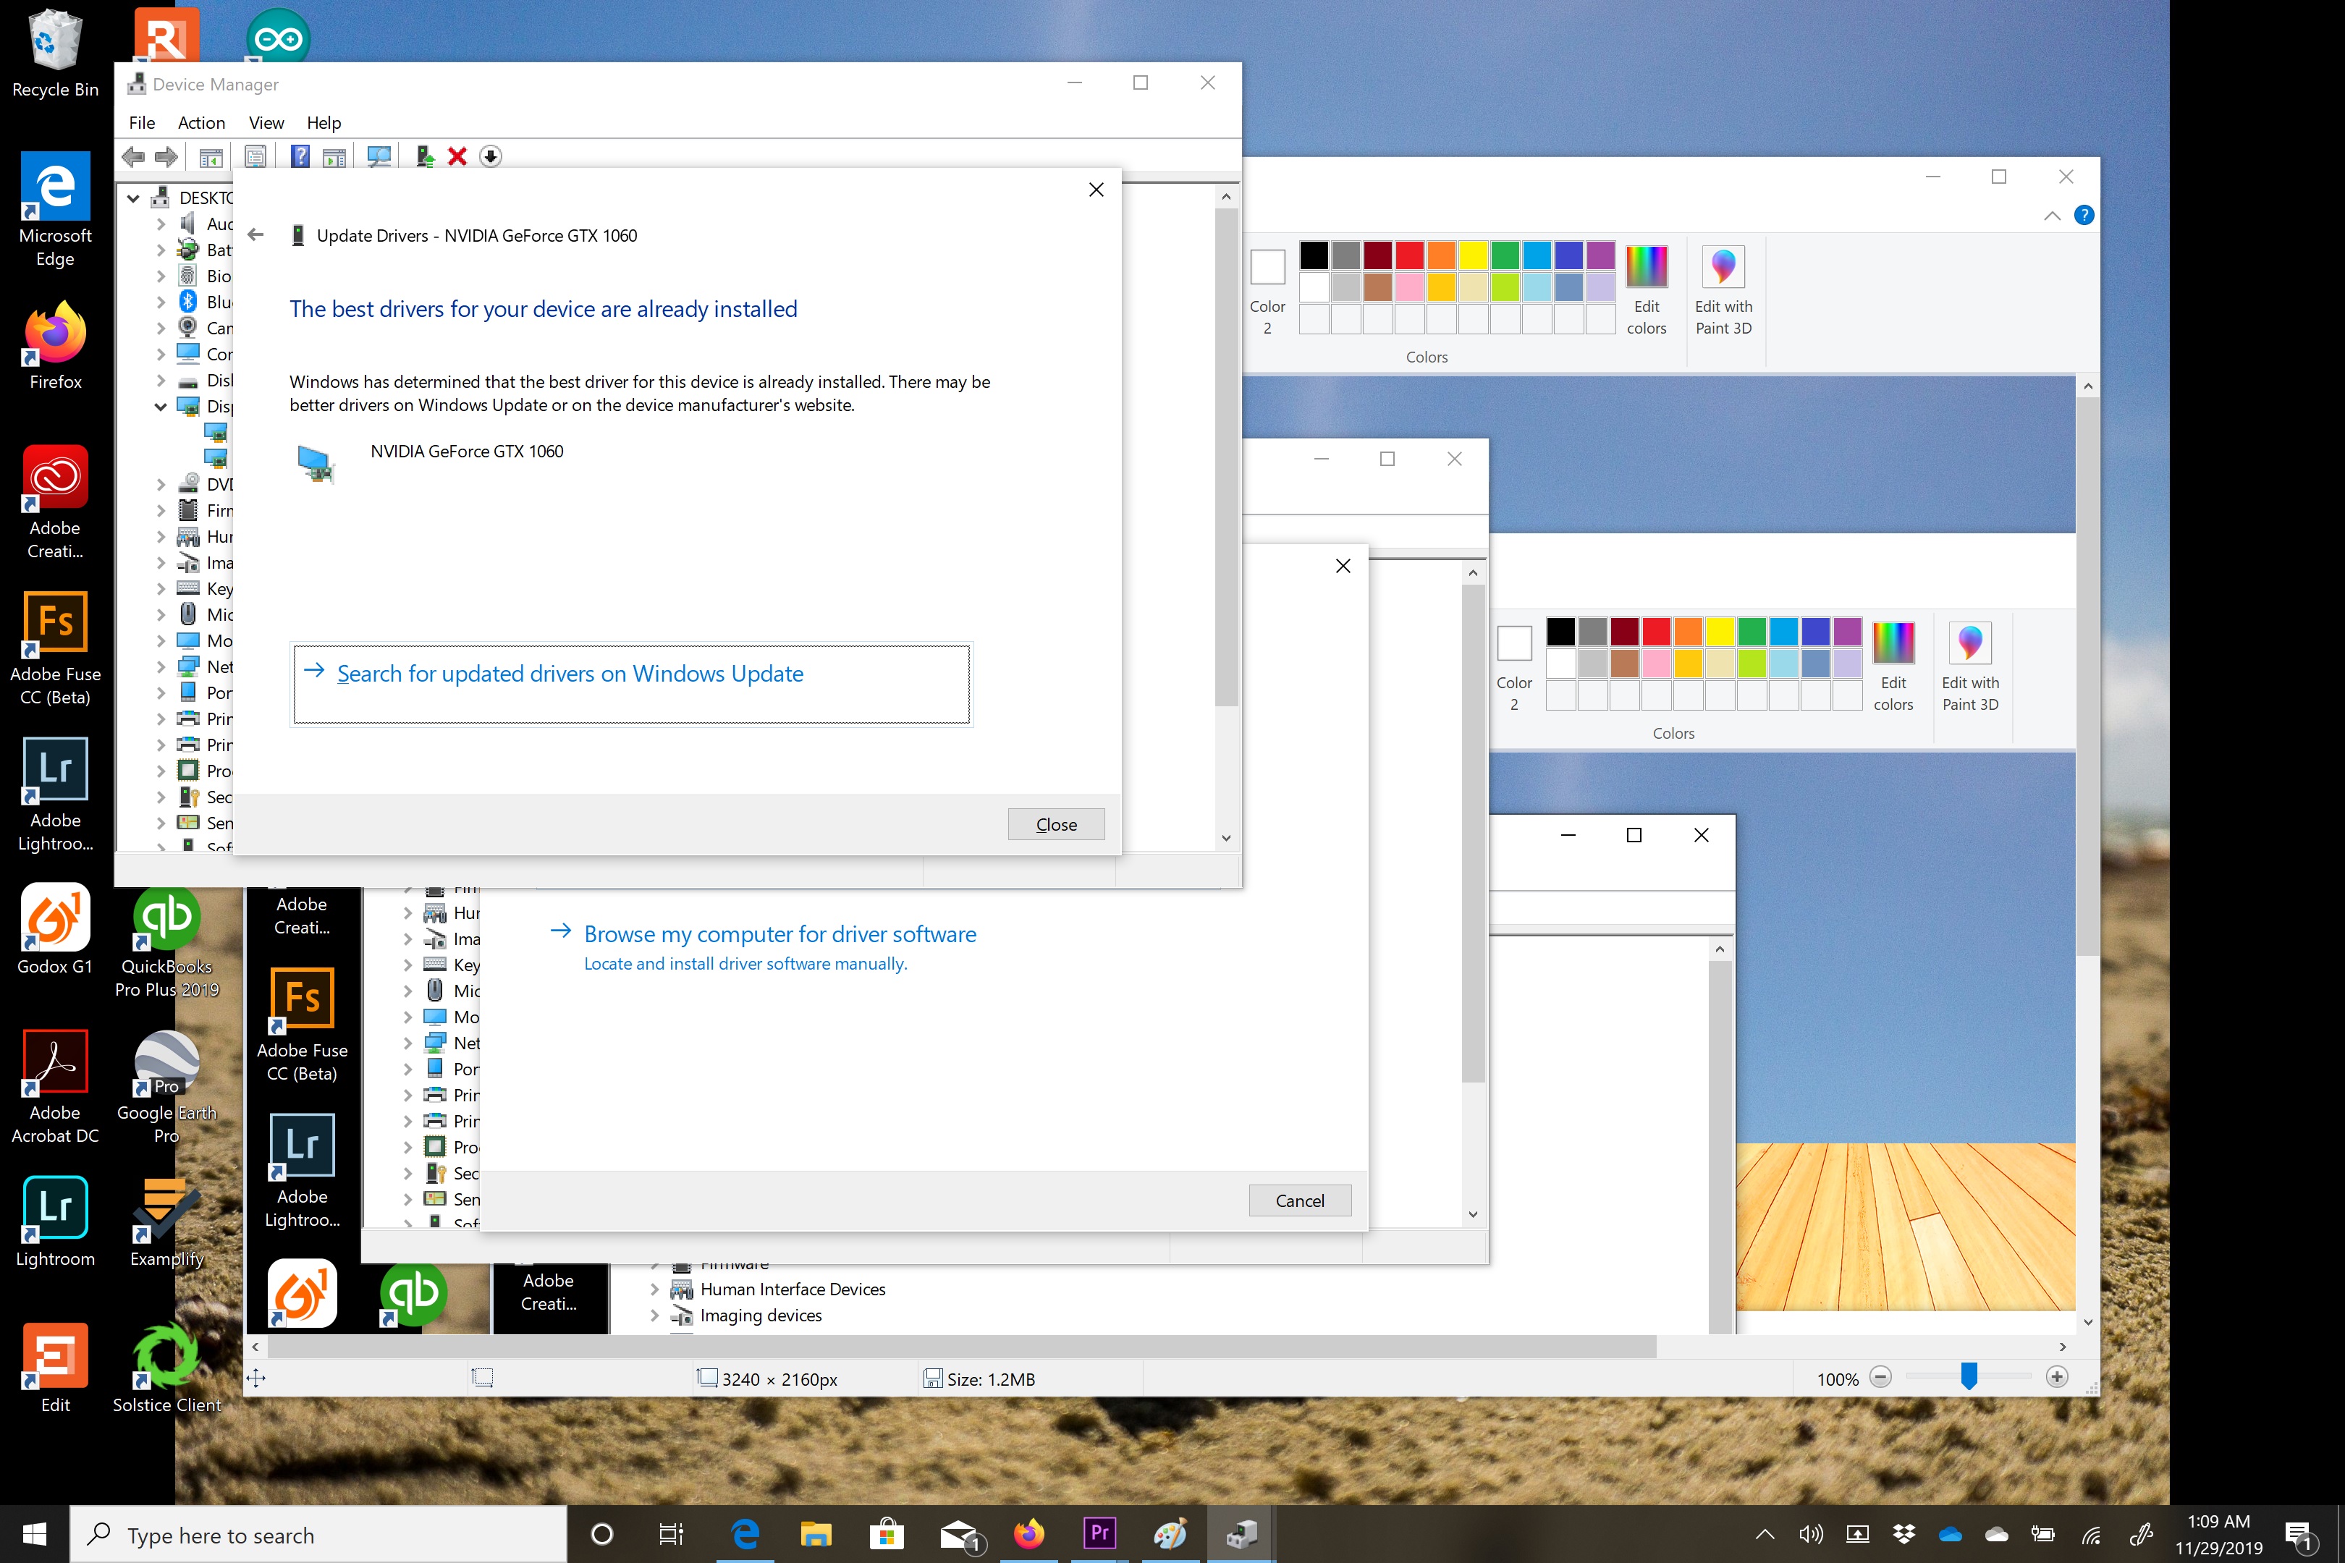Click the Type here to search box

tap(319, 1535)
